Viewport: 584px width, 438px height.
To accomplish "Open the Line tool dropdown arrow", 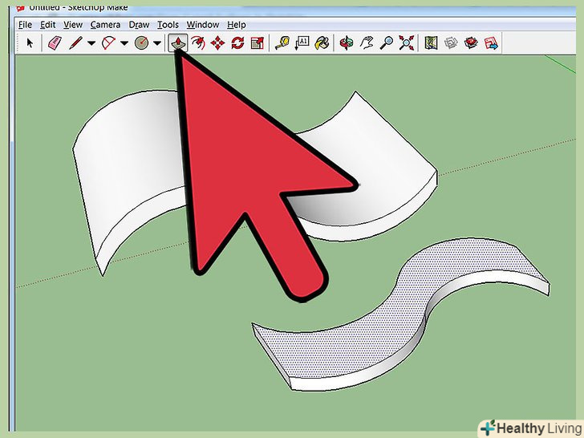I will coord(91,43).
